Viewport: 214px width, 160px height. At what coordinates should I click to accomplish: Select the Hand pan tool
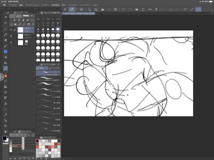5,132
